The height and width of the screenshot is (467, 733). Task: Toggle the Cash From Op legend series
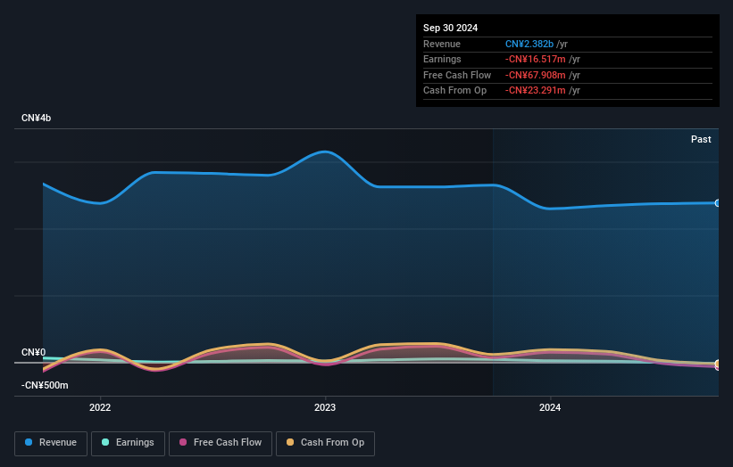(325, 443)
